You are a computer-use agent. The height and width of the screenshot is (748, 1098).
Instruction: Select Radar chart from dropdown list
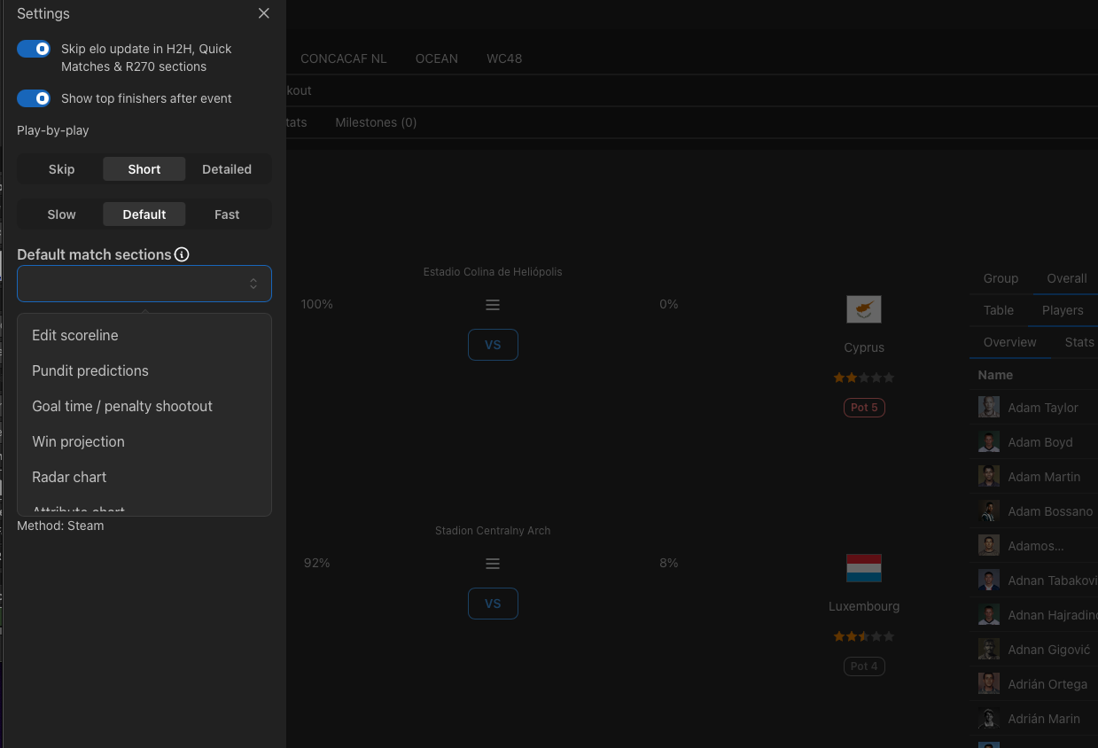click(144, 477)
